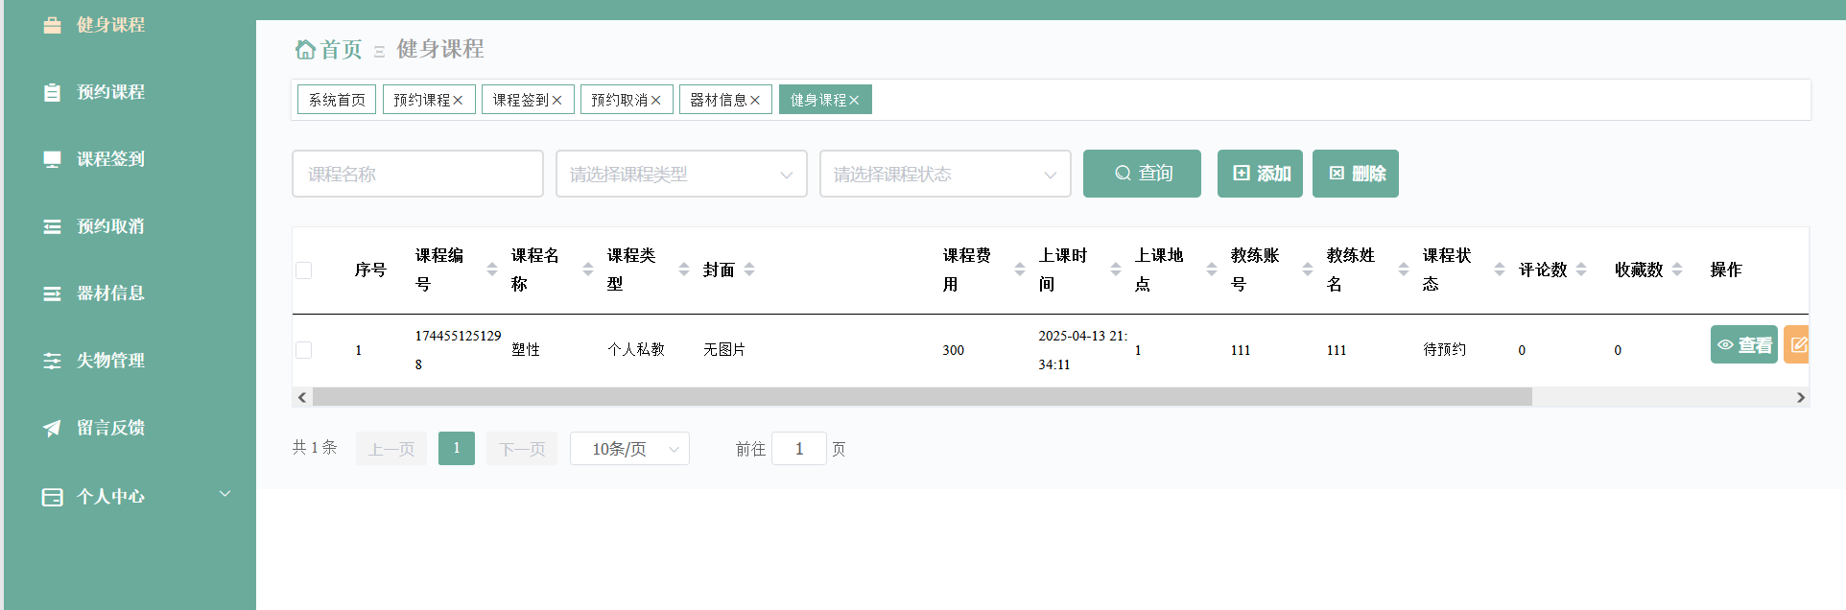Screen dimensions: 1846x610
Task: Click the 个人私教 course type cell
Action: click(x=636, y=350)
